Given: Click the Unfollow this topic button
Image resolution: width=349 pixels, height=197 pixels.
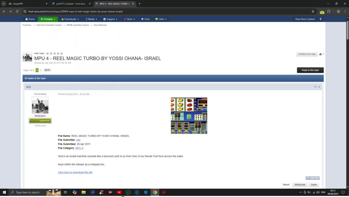Looking at the screenshot, I should click(x=307, y=54).
